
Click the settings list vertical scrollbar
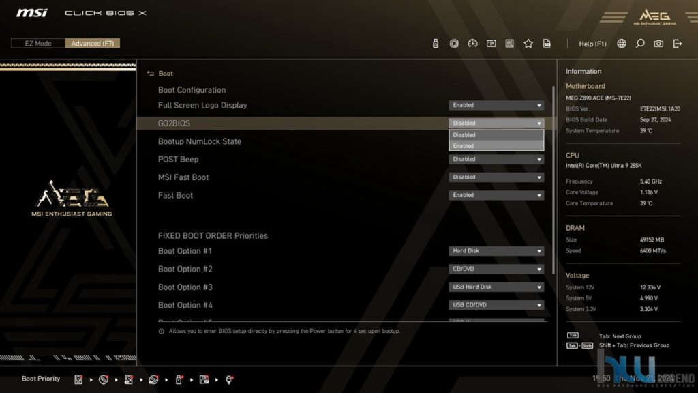click(553, 180)
